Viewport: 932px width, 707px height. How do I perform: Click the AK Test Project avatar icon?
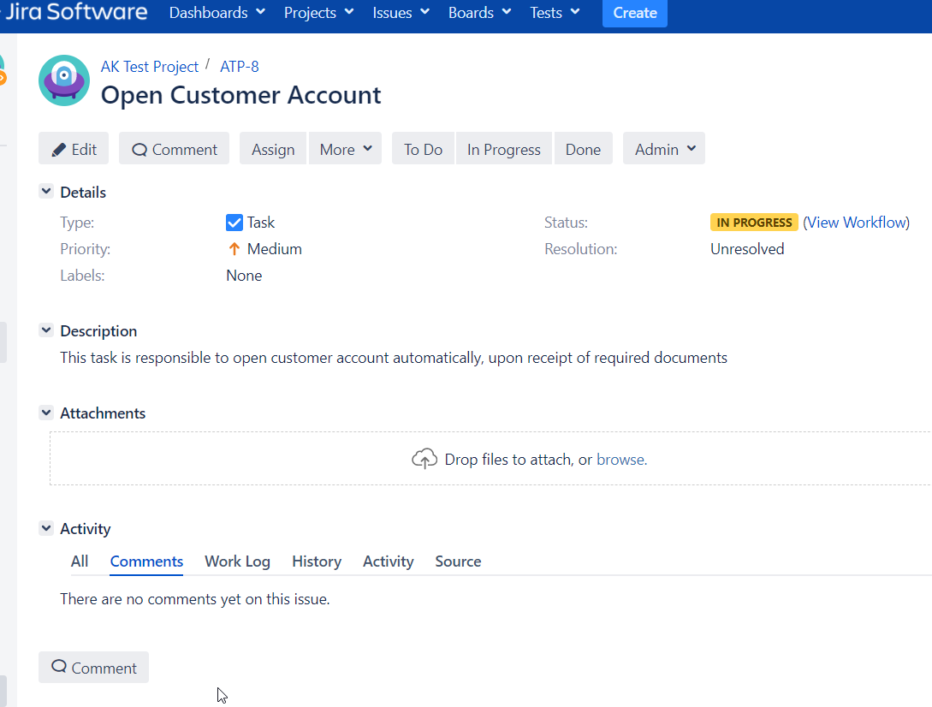click(x=64, y=80)
